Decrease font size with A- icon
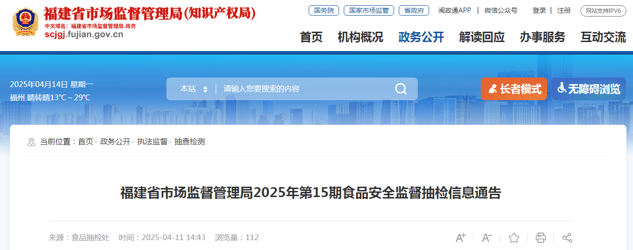 [x=487, y=238]
